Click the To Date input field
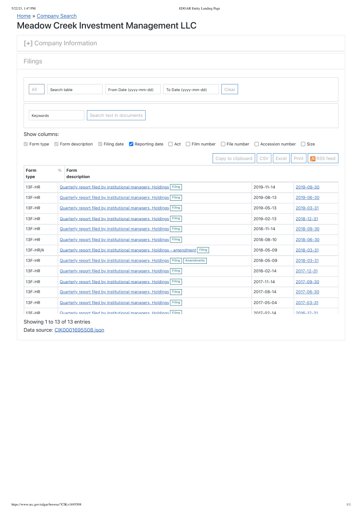This screenshot has width=362, height=513. coord(191,89)
